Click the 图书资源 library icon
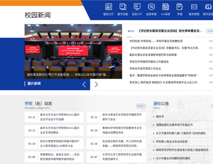Viewport: 213px width, 164px height. 208,9
